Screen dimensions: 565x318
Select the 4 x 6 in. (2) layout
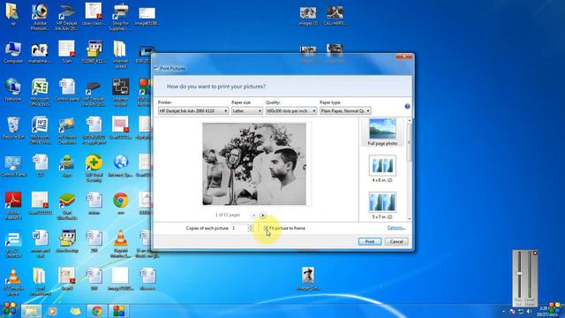(382, 169)
